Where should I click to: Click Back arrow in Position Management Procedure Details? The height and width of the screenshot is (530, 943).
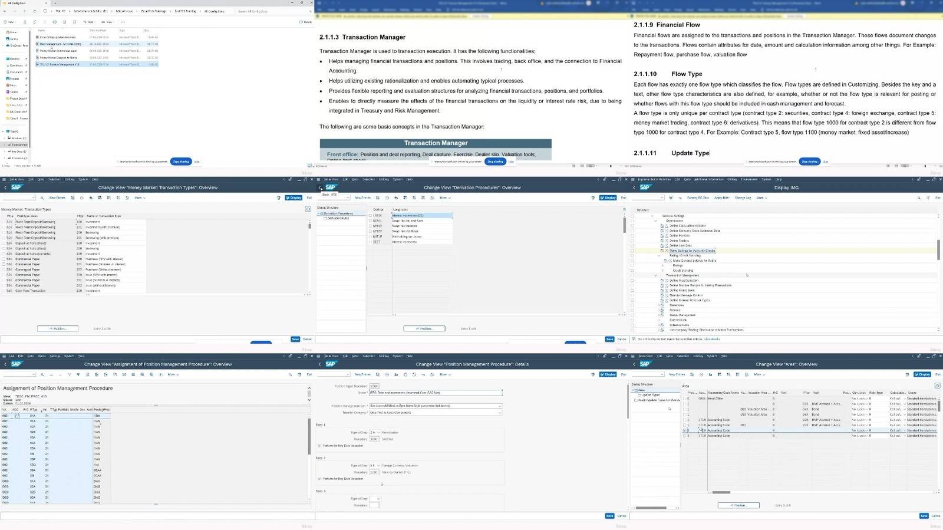pos(320,364)
